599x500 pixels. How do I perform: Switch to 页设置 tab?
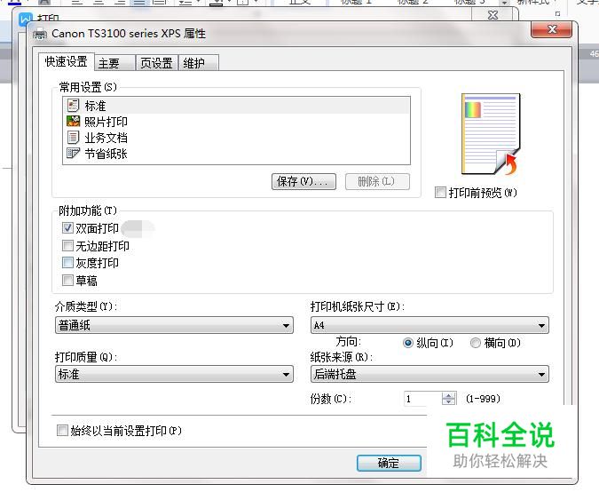tap(156, 63)
